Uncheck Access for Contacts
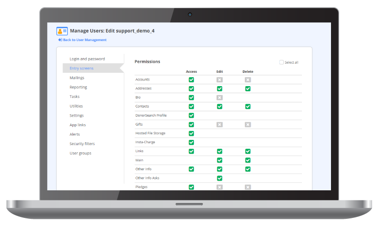Screen dimensions: 381x226 pyautogui.click(x=191, y=107)
